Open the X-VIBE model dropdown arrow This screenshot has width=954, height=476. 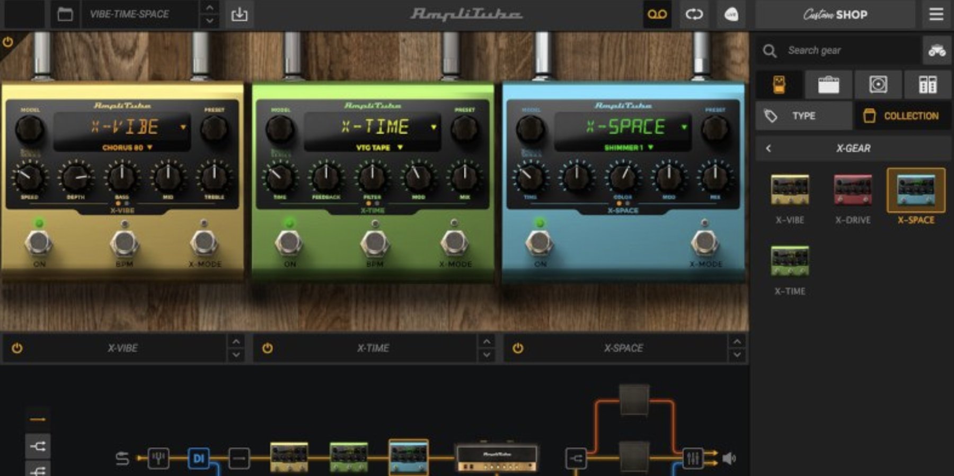click(x=183, y=127)
